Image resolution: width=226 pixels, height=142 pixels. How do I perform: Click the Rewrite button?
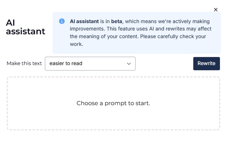pos(206,63)
